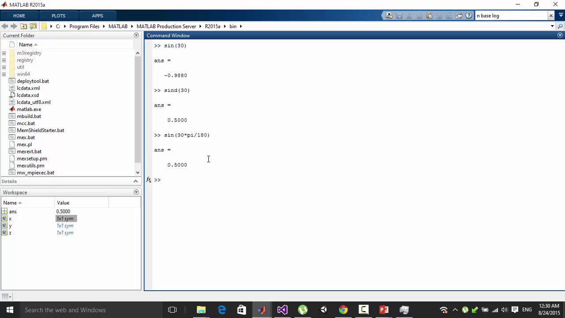The width and height of the screenshot is (565, 318).
Task: Click the New Shortcut icon in quick access toolbar
Action: pyautogui.click(x=389, y=15)
